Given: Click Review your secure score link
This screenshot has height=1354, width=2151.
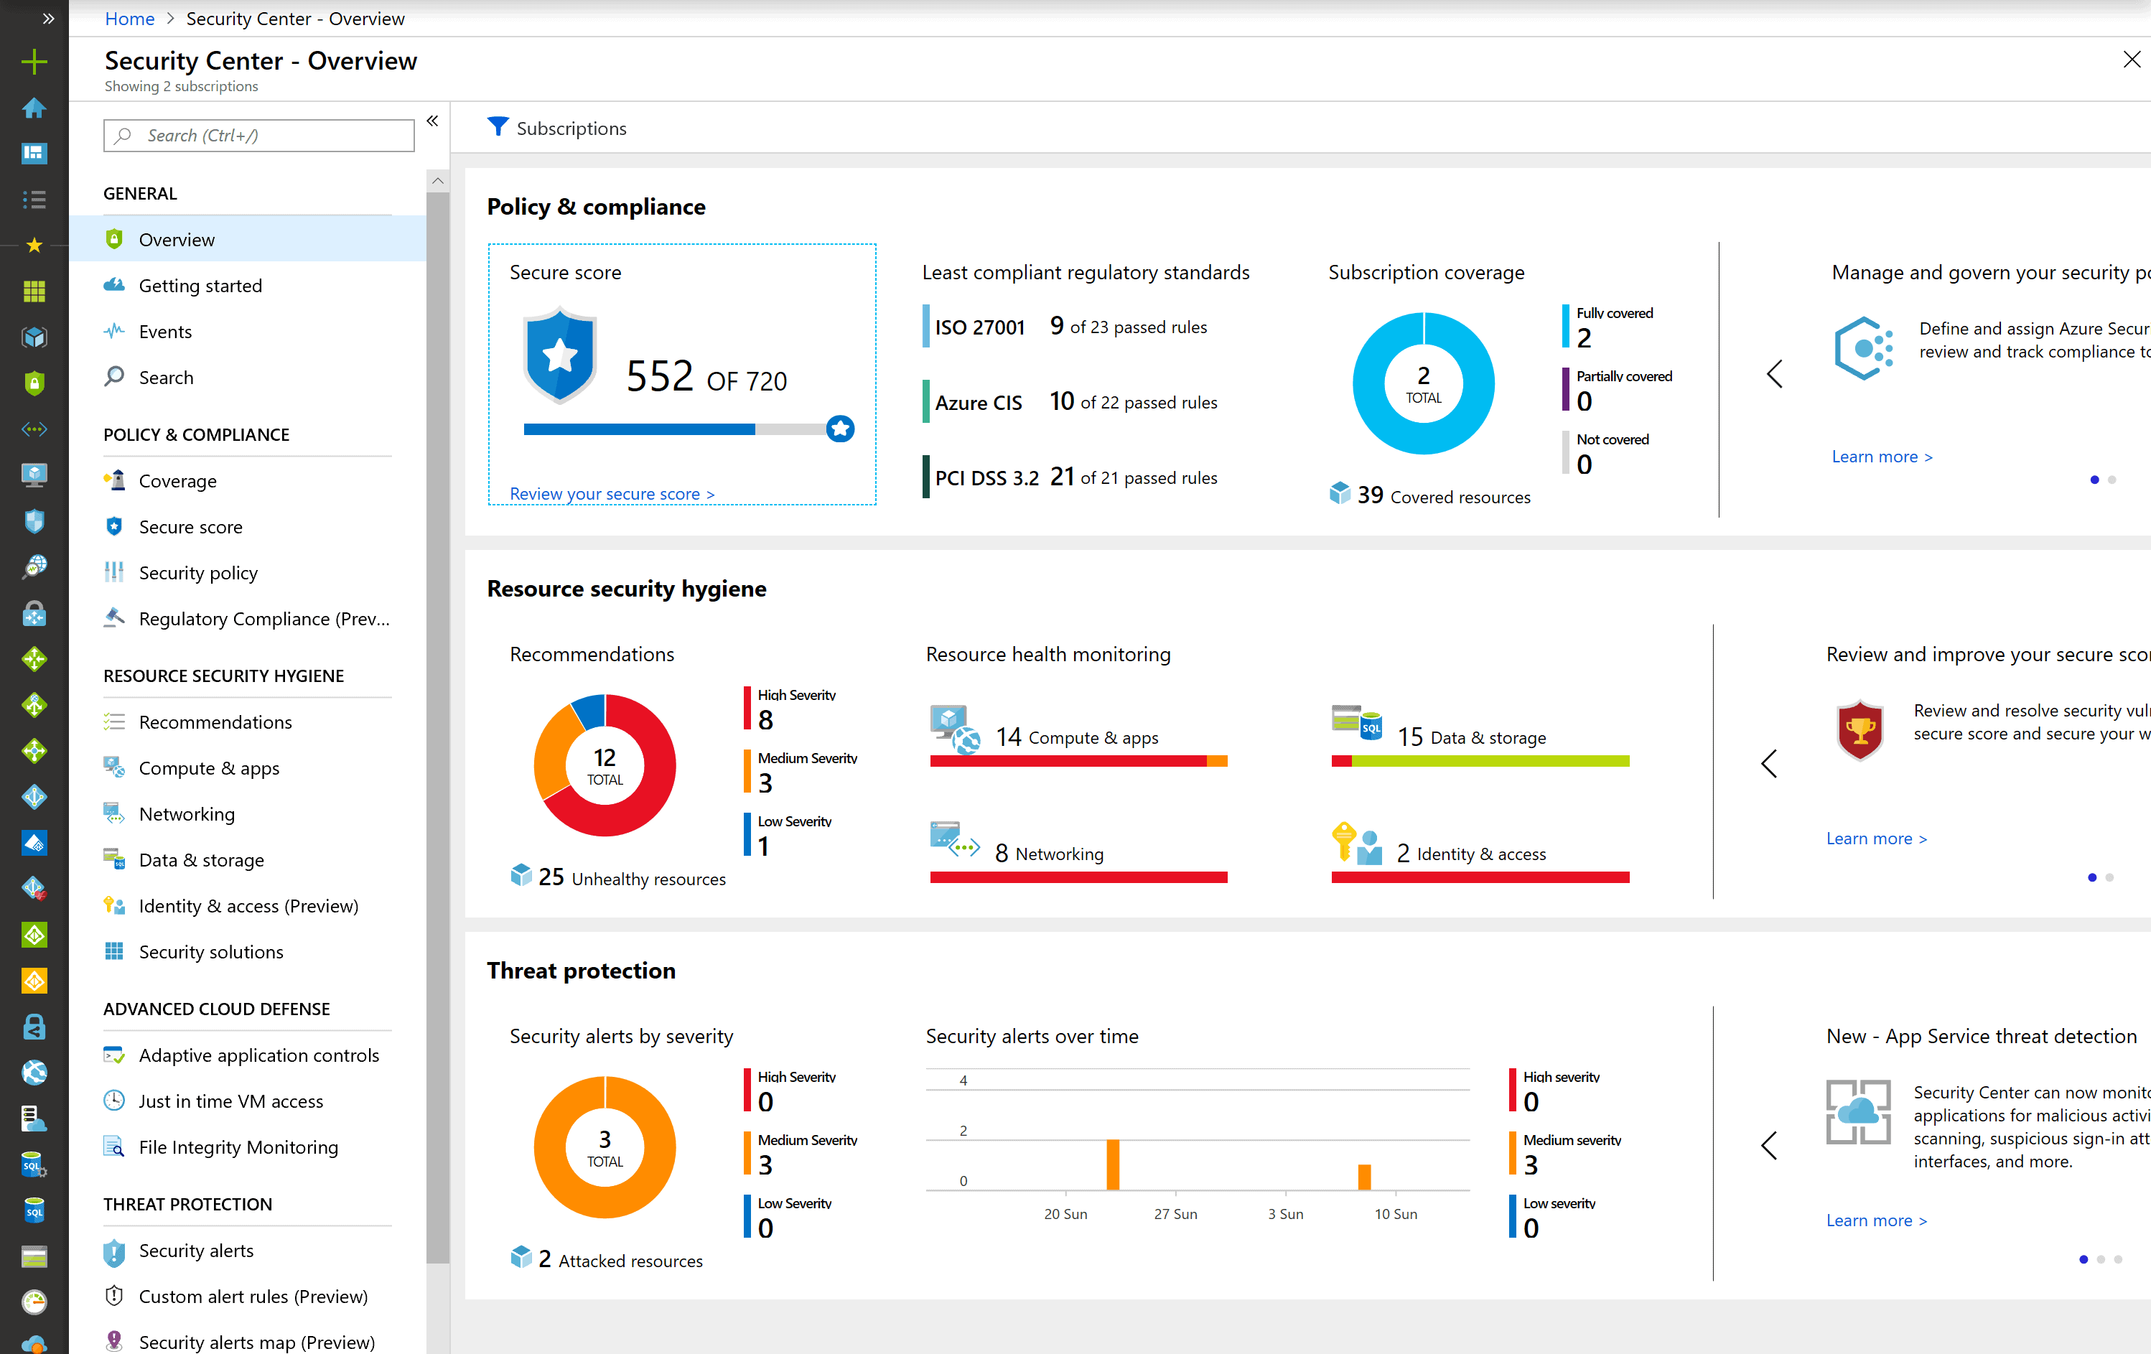Looking at the screenshot, I should [x=612, y=494].
